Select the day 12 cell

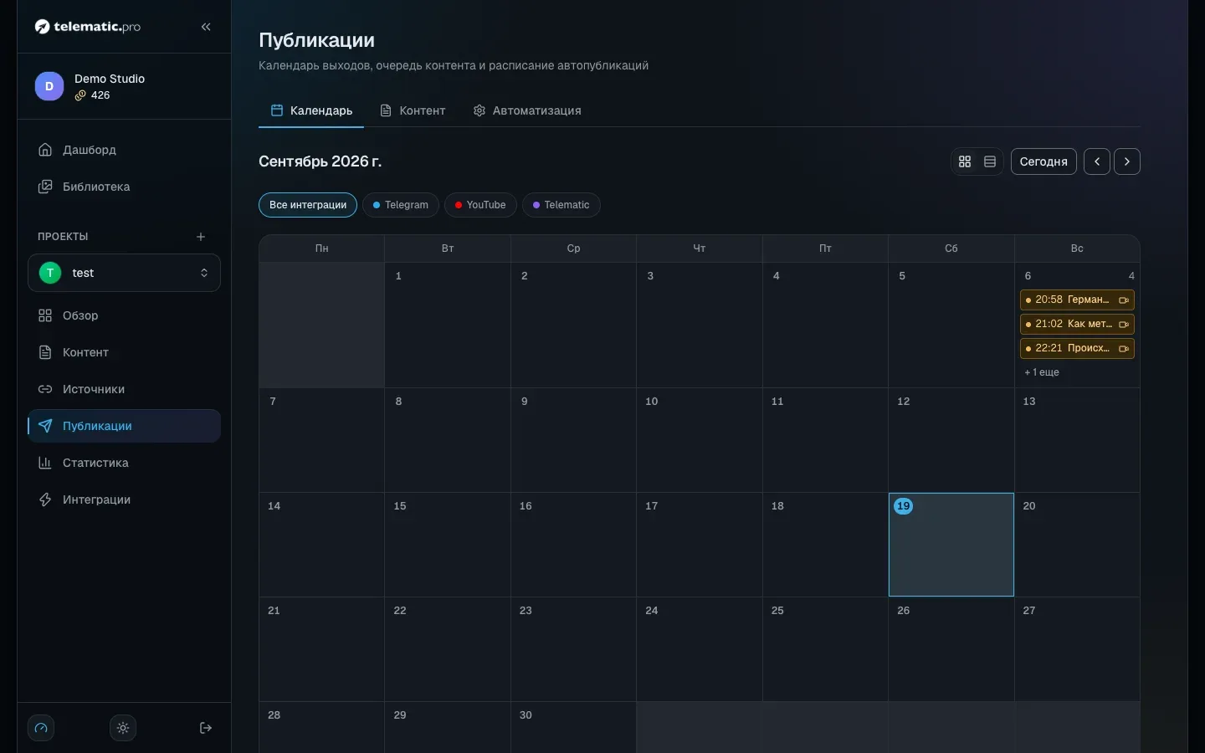tap(951, 440)
